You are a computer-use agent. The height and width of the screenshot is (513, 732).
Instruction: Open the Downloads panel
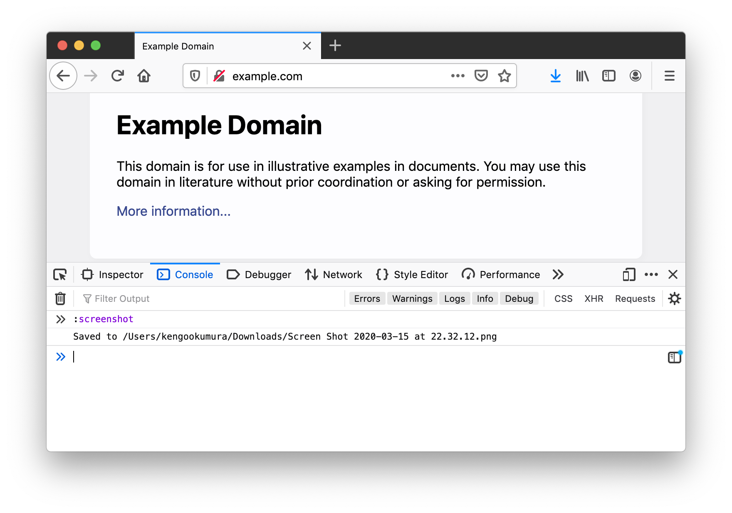click(556, 76)
